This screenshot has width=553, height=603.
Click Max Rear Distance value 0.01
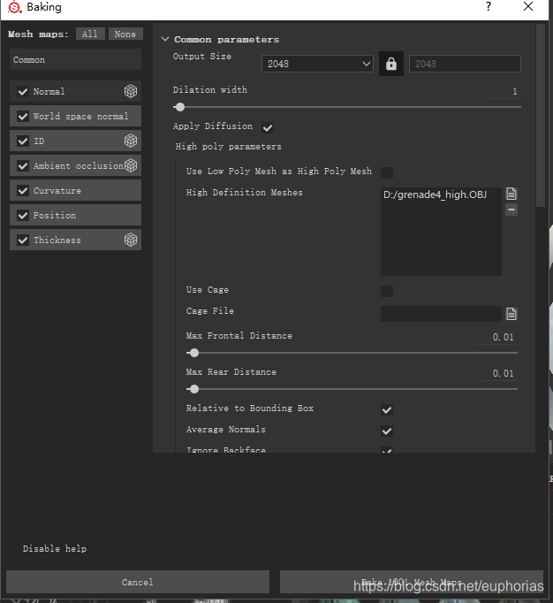coord(496,373)
